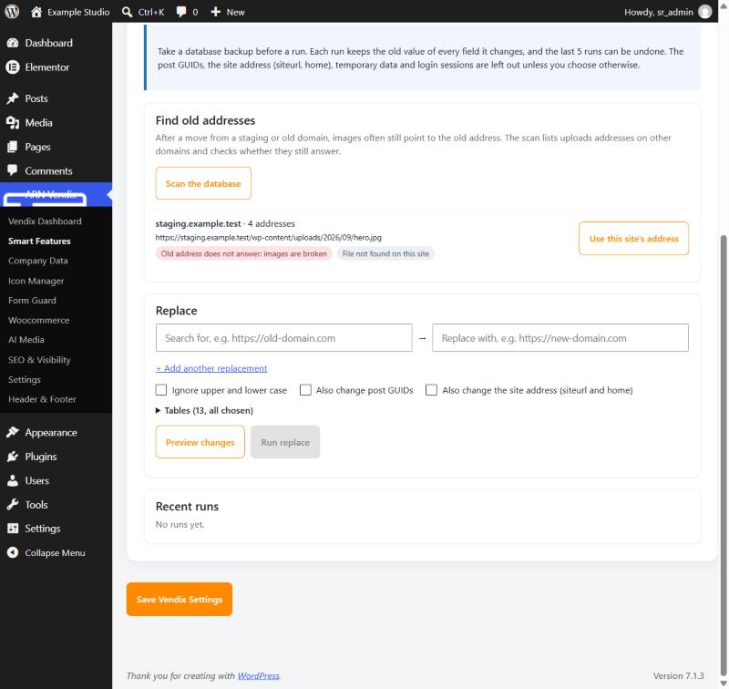Open the Form Guard submenu item
The height and width of the screenshot is (689, 729).
pos(32,301)
